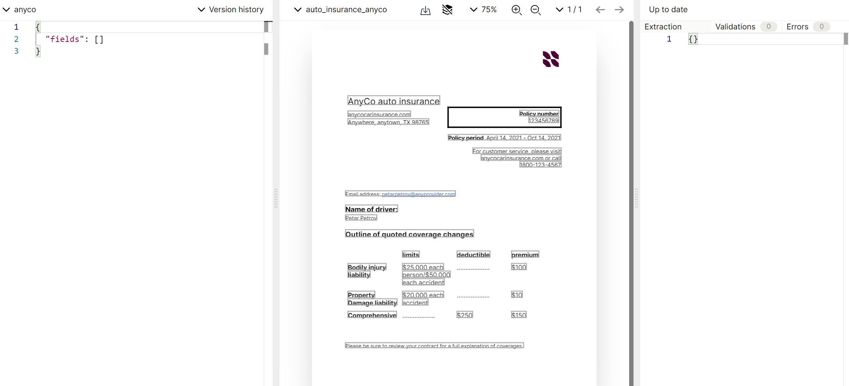Switch to the Errors tab

797,27
